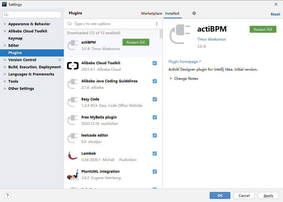
Task: Click the leetcode editor plugin icon
Action: tap(73, 138)
